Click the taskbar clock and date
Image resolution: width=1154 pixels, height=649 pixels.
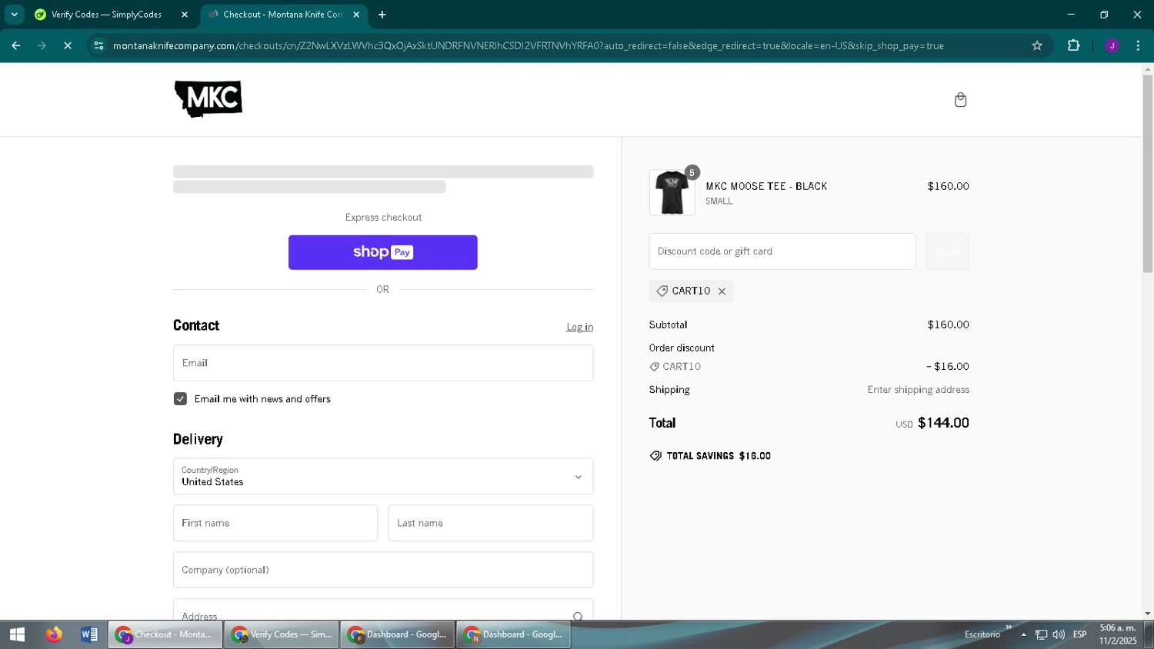click(x=1118, y=634)
